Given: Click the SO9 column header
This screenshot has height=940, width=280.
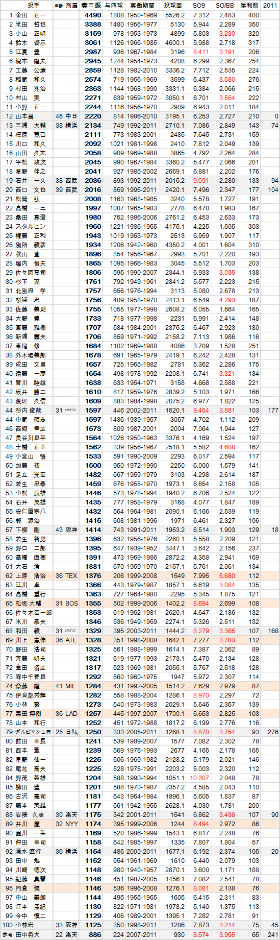Looking at the screenshot, I should tap(199, 6).
